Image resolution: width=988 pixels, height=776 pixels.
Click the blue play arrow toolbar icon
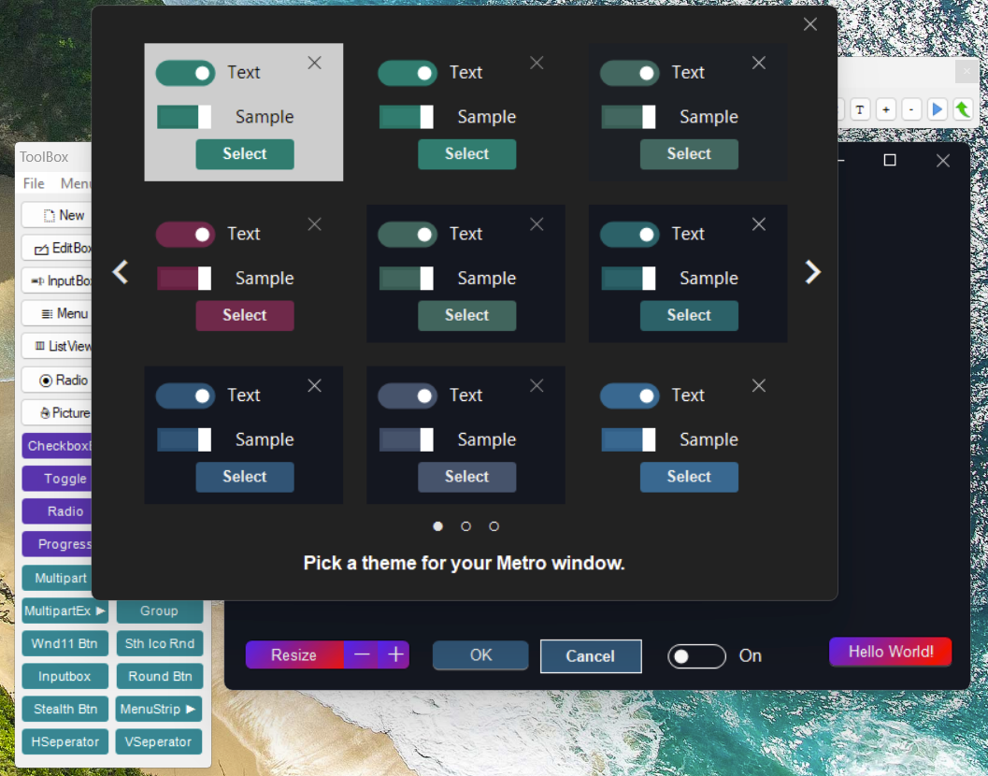(x=937, y=109)
